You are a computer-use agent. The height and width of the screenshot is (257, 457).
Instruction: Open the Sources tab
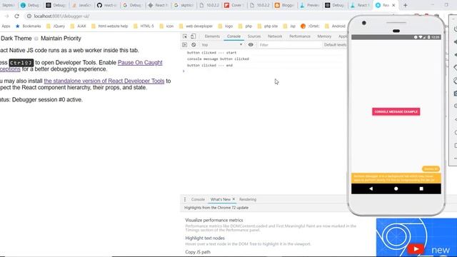pos(254,36)
